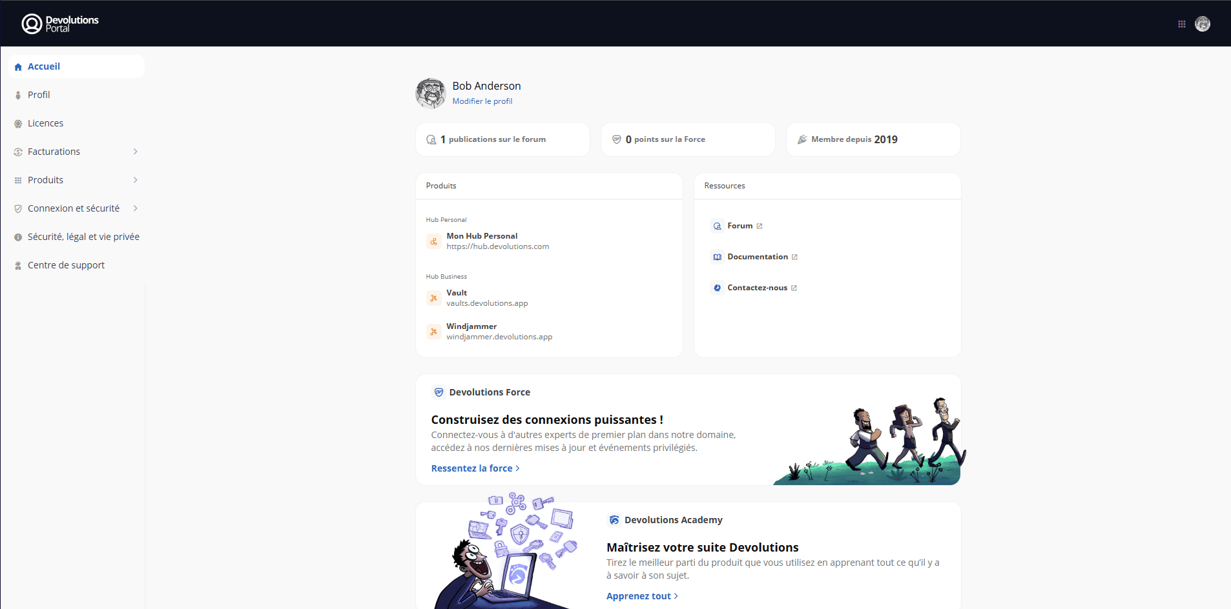Click the Windjammer hub icon
This screenshot has width=1231, height=609.
pos(433,332)
